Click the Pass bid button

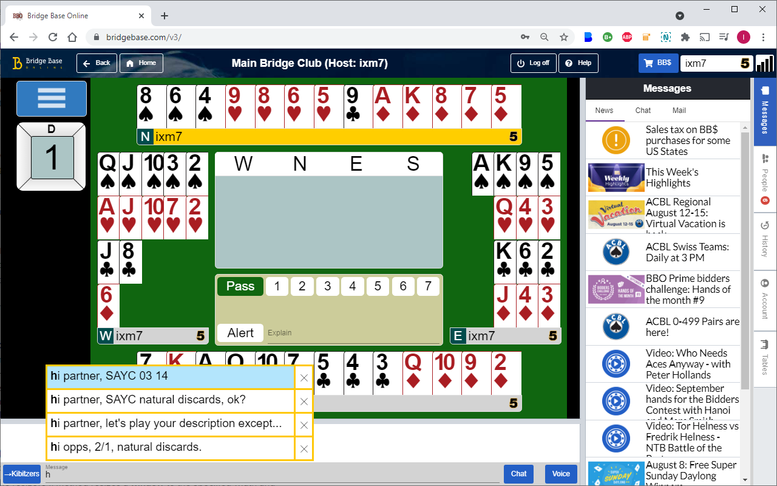click(240, 286)
